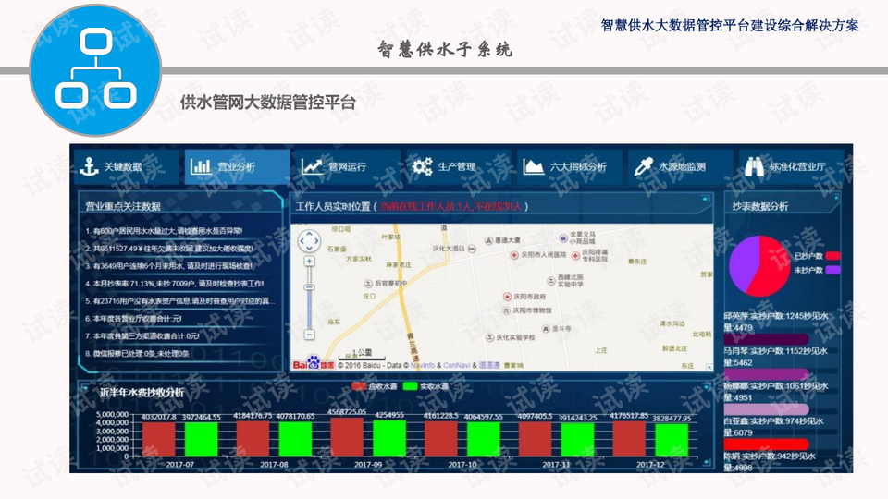Click the 2017-10 red bar valued 4161228.5
888x499 pixels.
[x=441, y=438]
